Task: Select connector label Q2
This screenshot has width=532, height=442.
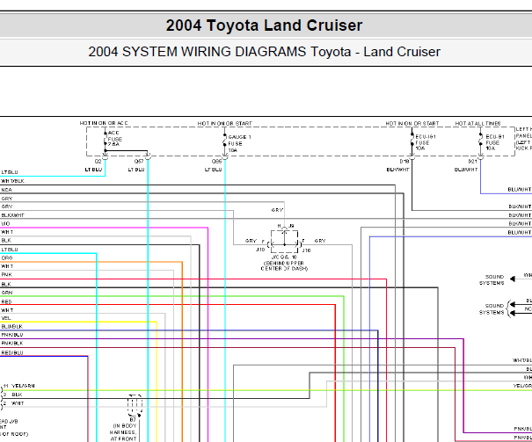Action: pos(98,162)
